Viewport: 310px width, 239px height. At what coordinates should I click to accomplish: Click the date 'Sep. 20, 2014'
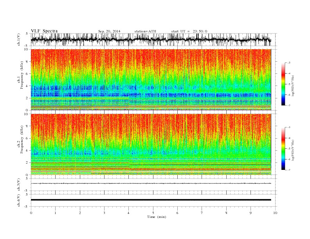click(109, 31)
